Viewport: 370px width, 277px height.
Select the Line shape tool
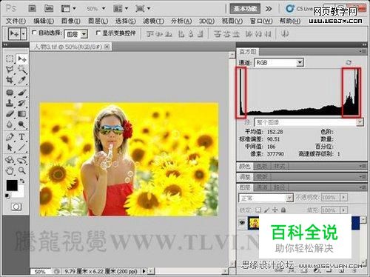pyautogui.click(x=22, y=147)
